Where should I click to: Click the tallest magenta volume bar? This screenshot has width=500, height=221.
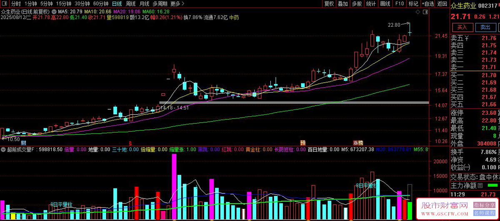[x=174, y=187]
